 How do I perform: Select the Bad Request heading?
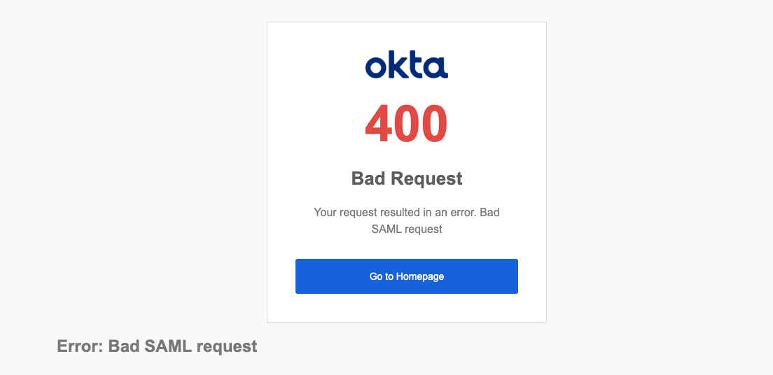click(406, 178)
